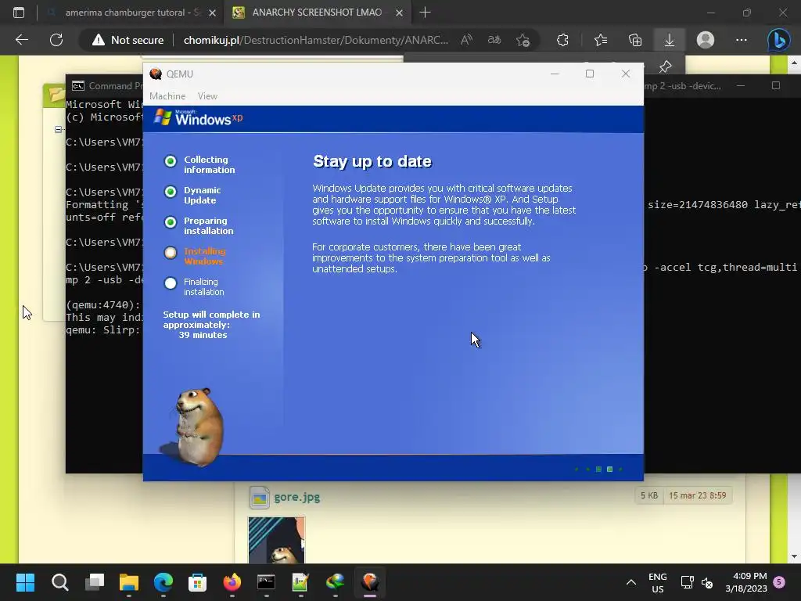Click the Windows XP logo
The width and height of the screenshot is (801, 601).
[198, 117]
